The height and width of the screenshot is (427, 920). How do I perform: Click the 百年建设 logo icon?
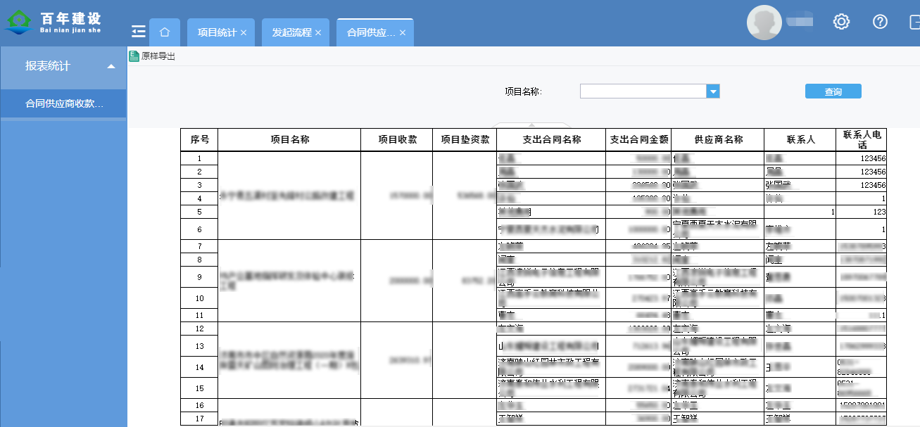[18, 22]
